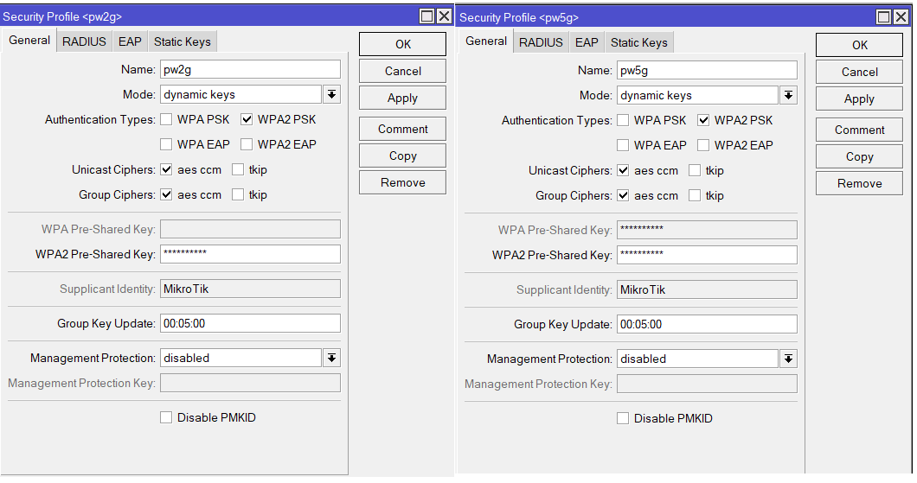Maximize the pw5g Security Profile window
This screenshot has height=483, width=917.
point(884,17)
